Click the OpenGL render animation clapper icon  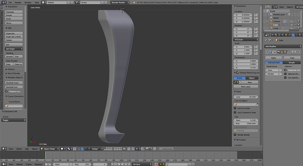pyautogui.click(x=150, y=149)
